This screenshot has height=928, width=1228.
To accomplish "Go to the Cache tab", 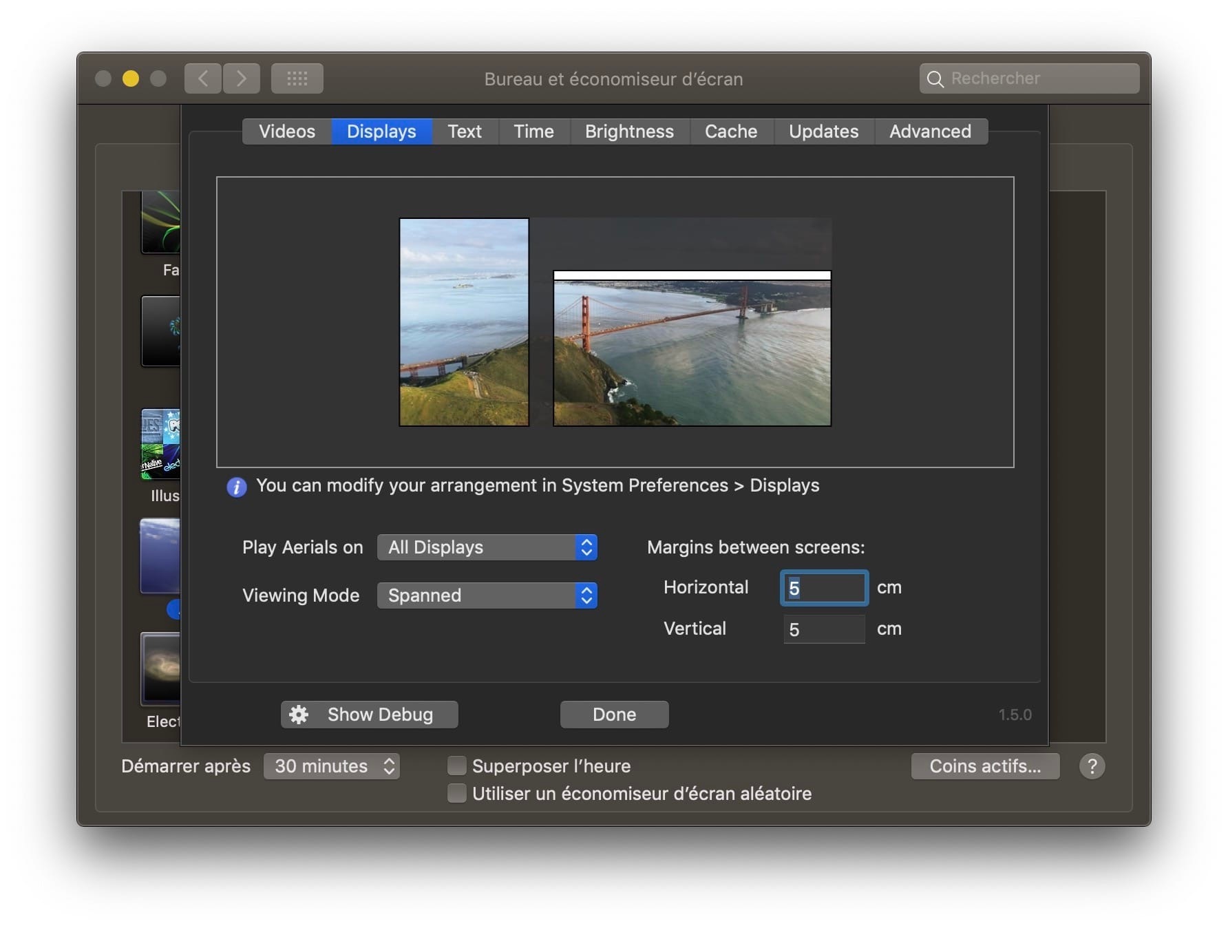I will [731, 131].
